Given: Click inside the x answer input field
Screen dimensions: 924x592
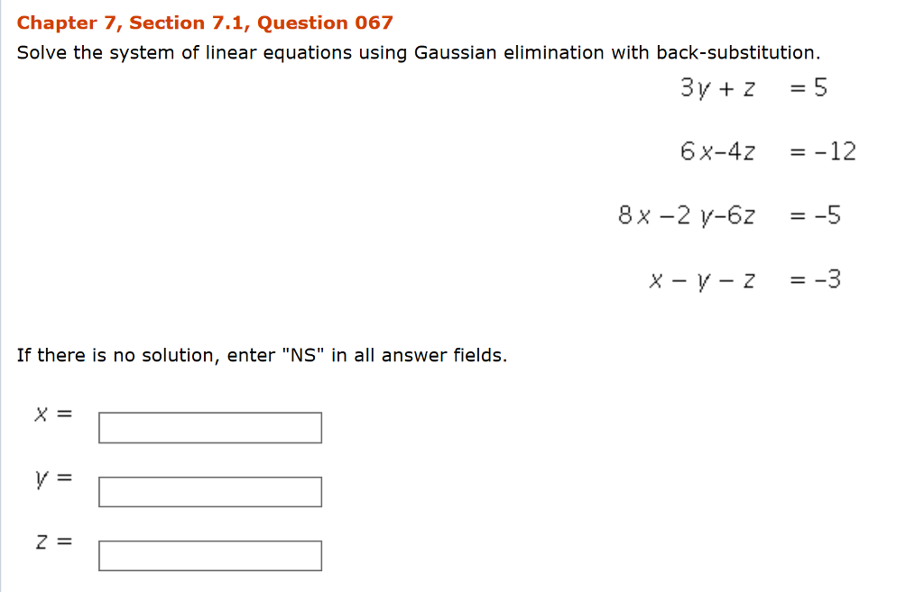Looking at the screenshot, I should (x=209, y=426).
